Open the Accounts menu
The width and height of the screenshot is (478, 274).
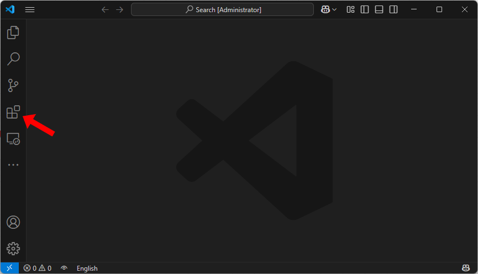(13, 222)
